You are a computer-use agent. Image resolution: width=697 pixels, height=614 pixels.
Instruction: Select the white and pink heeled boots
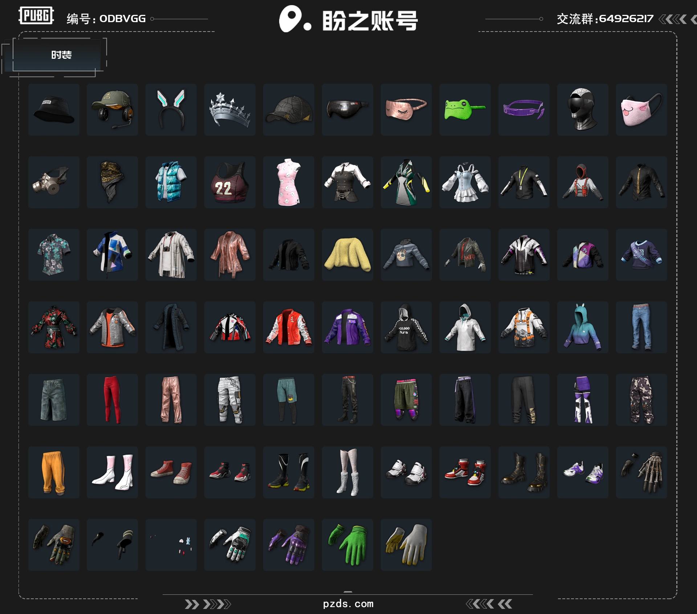pos(113,472)
